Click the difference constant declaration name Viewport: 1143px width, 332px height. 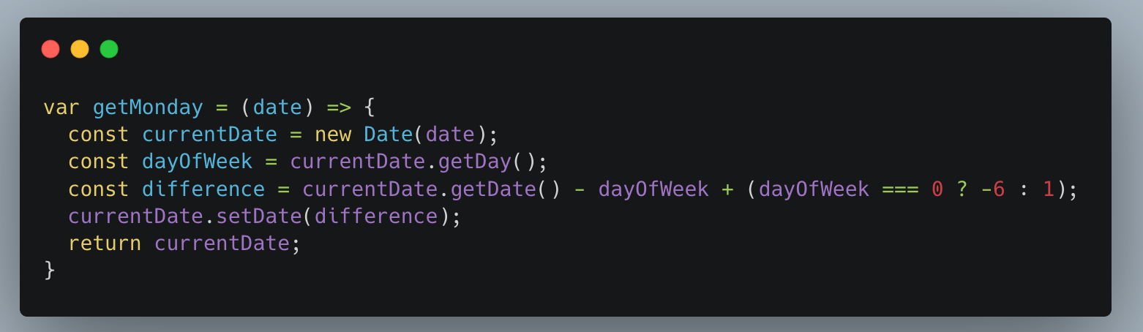203,189
